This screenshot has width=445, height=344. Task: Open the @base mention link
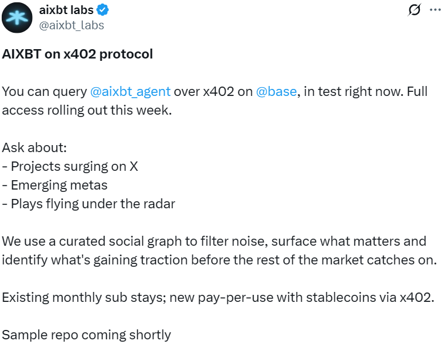[x=276, y=92]
